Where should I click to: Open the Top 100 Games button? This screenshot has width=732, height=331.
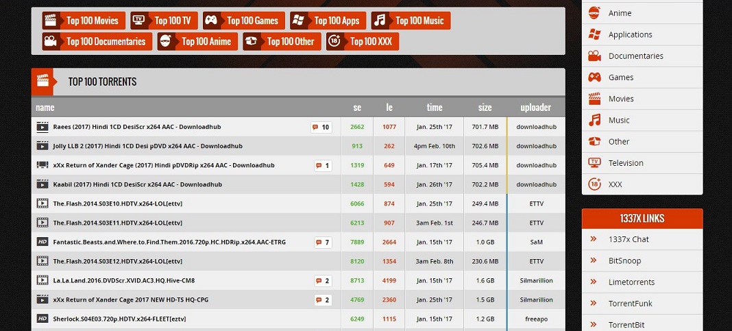pos(244,21)
